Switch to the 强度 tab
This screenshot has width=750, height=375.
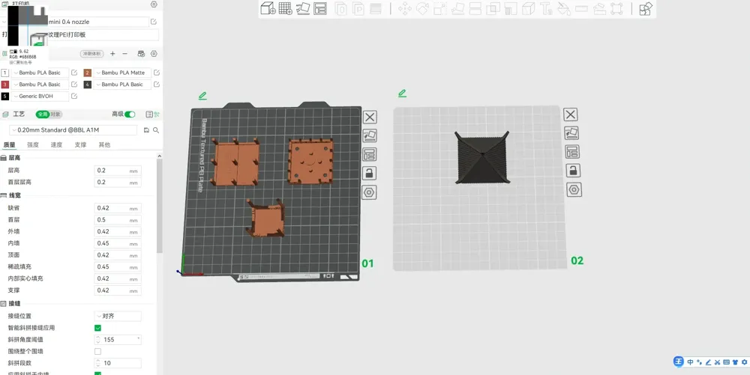tap(33, 145)
